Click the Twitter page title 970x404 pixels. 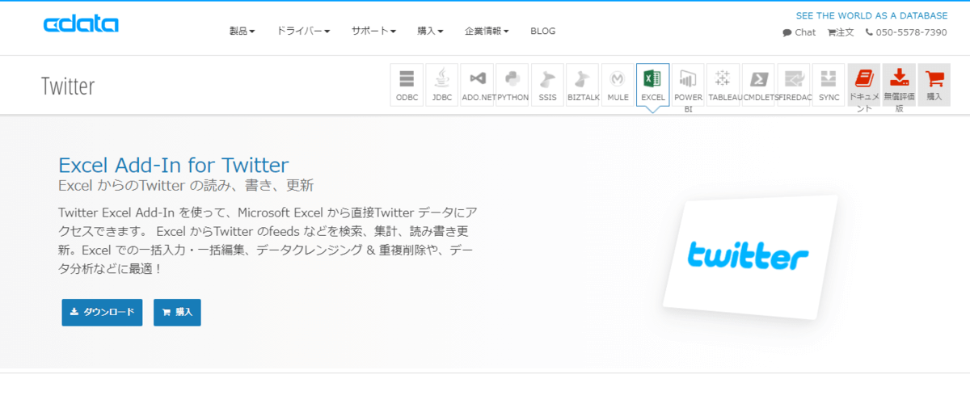click(x=68, y=86)
